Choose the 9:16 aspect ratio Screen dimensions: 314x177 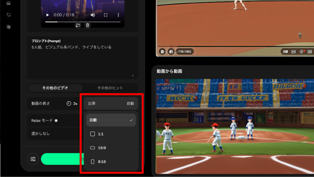click(x=111, y=162)
